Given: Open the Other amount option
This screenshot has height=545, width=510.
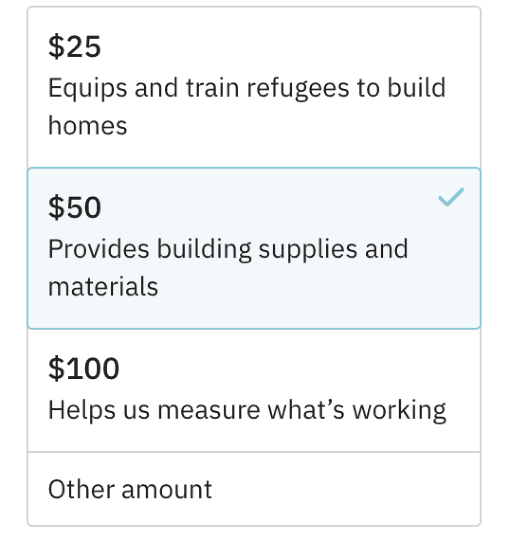Looking at the screenshot, I should pyautogui.click(x=254, y=489).
